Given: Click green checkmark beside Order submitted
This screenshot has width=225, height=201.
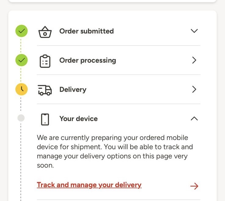Looking at the screenshot, I should point(21,31).
